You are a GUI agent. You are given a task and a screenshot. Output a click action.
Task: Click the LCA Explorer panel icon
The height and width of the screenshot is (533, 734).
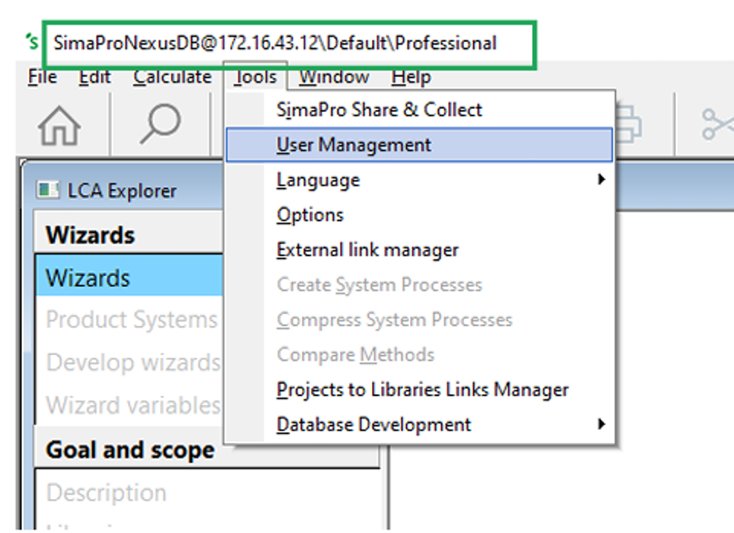tap(47, 190)
